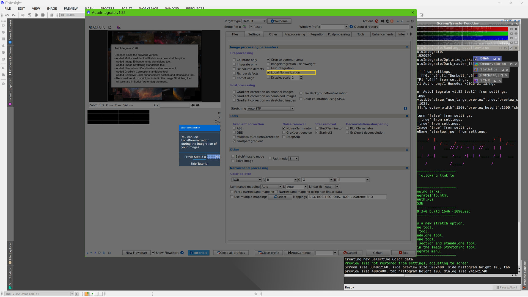Click the zoom in magnifier on the preview
The width and height of the screenshot is (528, 297).
91,28
